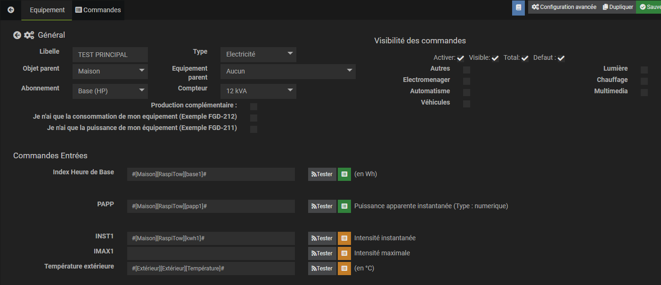Image resolution: width=661 pixels, height=285 pixels.
Task: Select the Equipement tab
Action: [47, 10]
